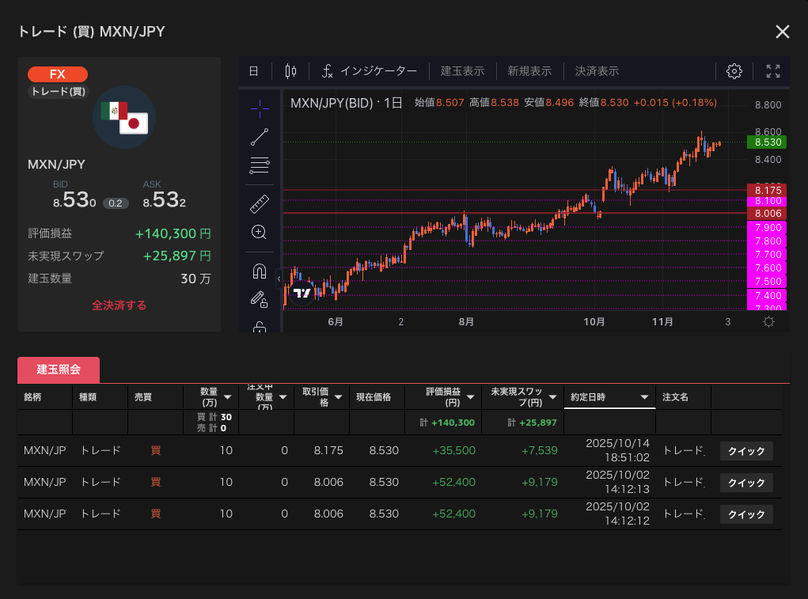Open the インジケーター indicators menu

(x=369, y=71)
